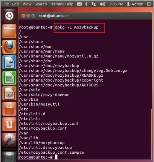Open the View menu

click(27, 4)
